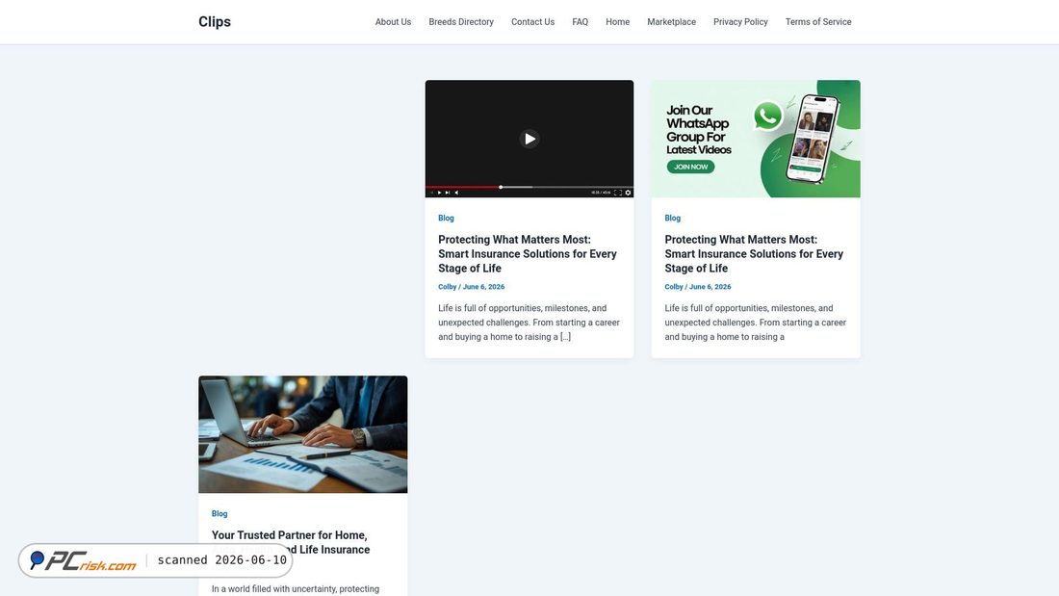Screen dimensions: 1059x596
Task: Open the businessman laptop photo thumbnail
Action: 302,434
